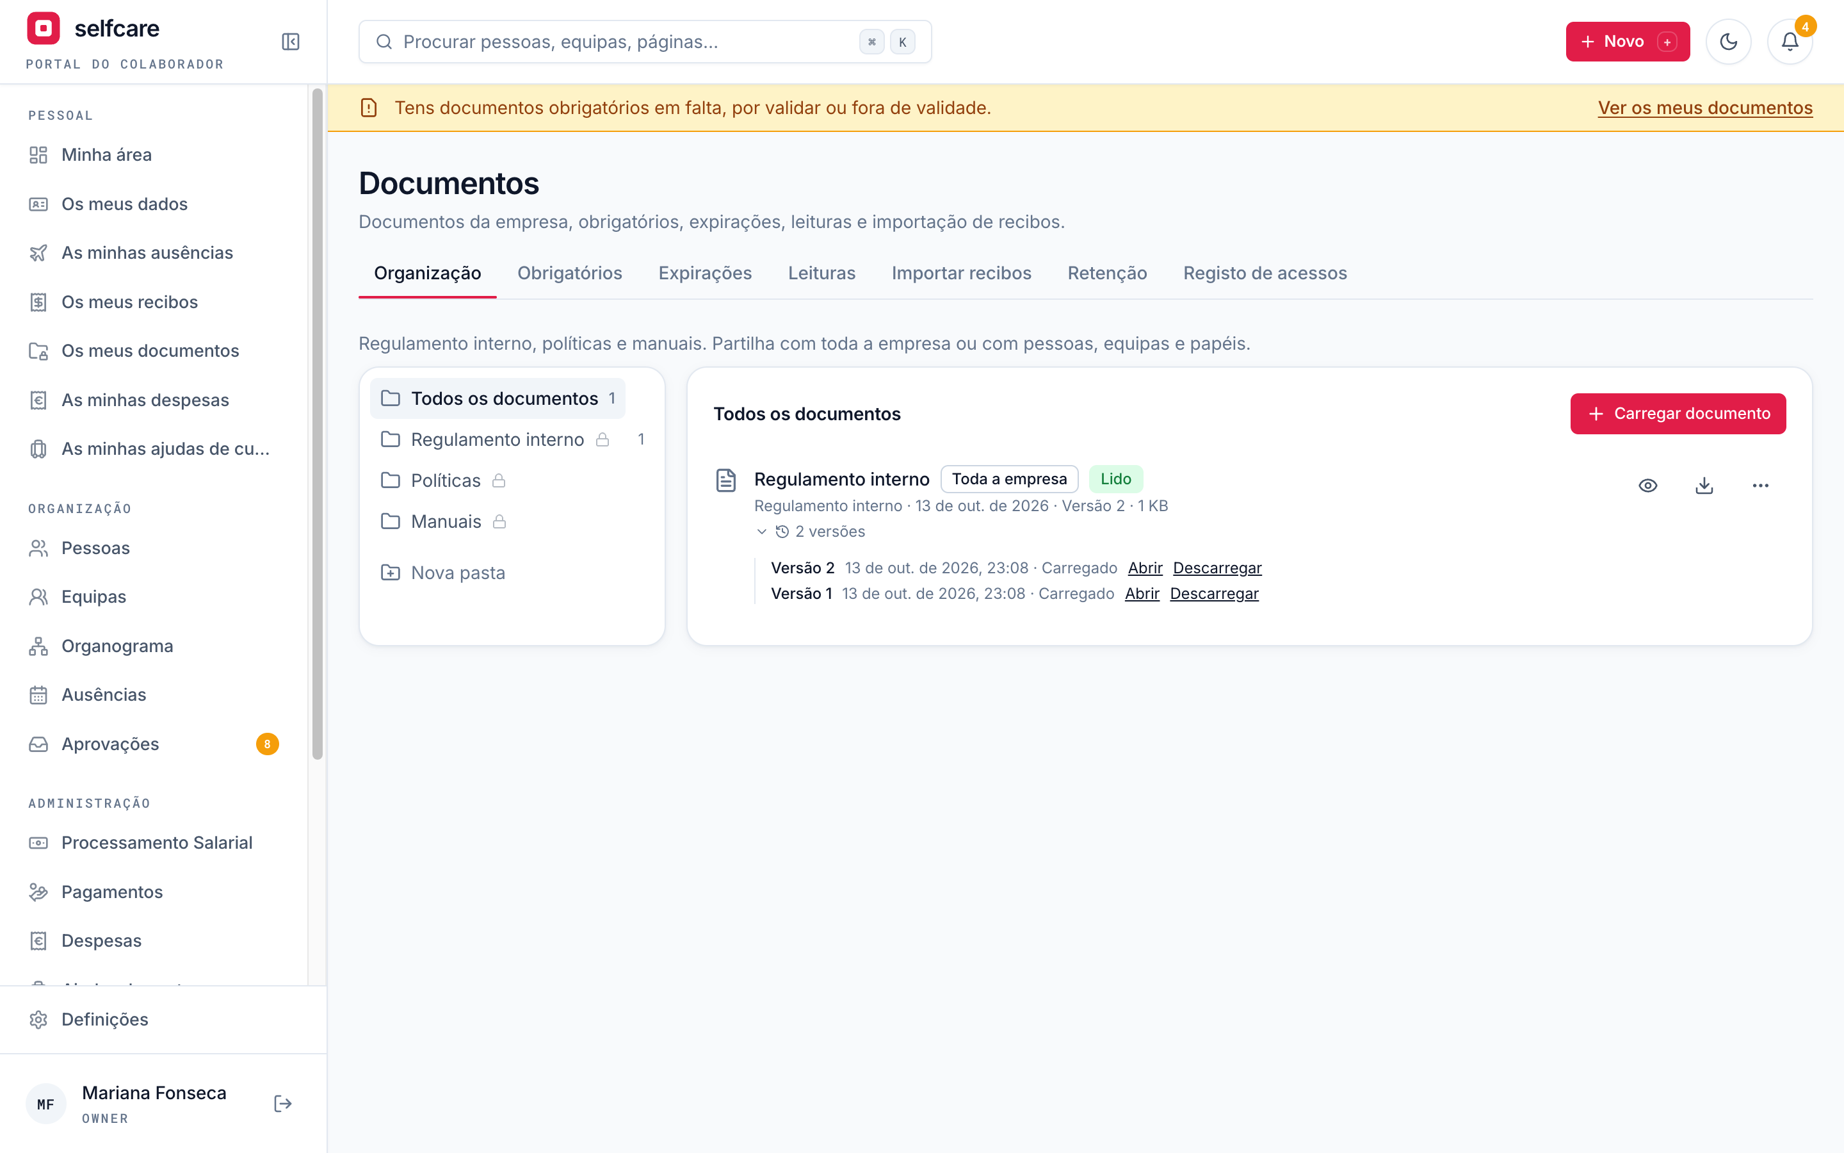Open As minhas despesas

pyautogui.click(x=154, y=400)
